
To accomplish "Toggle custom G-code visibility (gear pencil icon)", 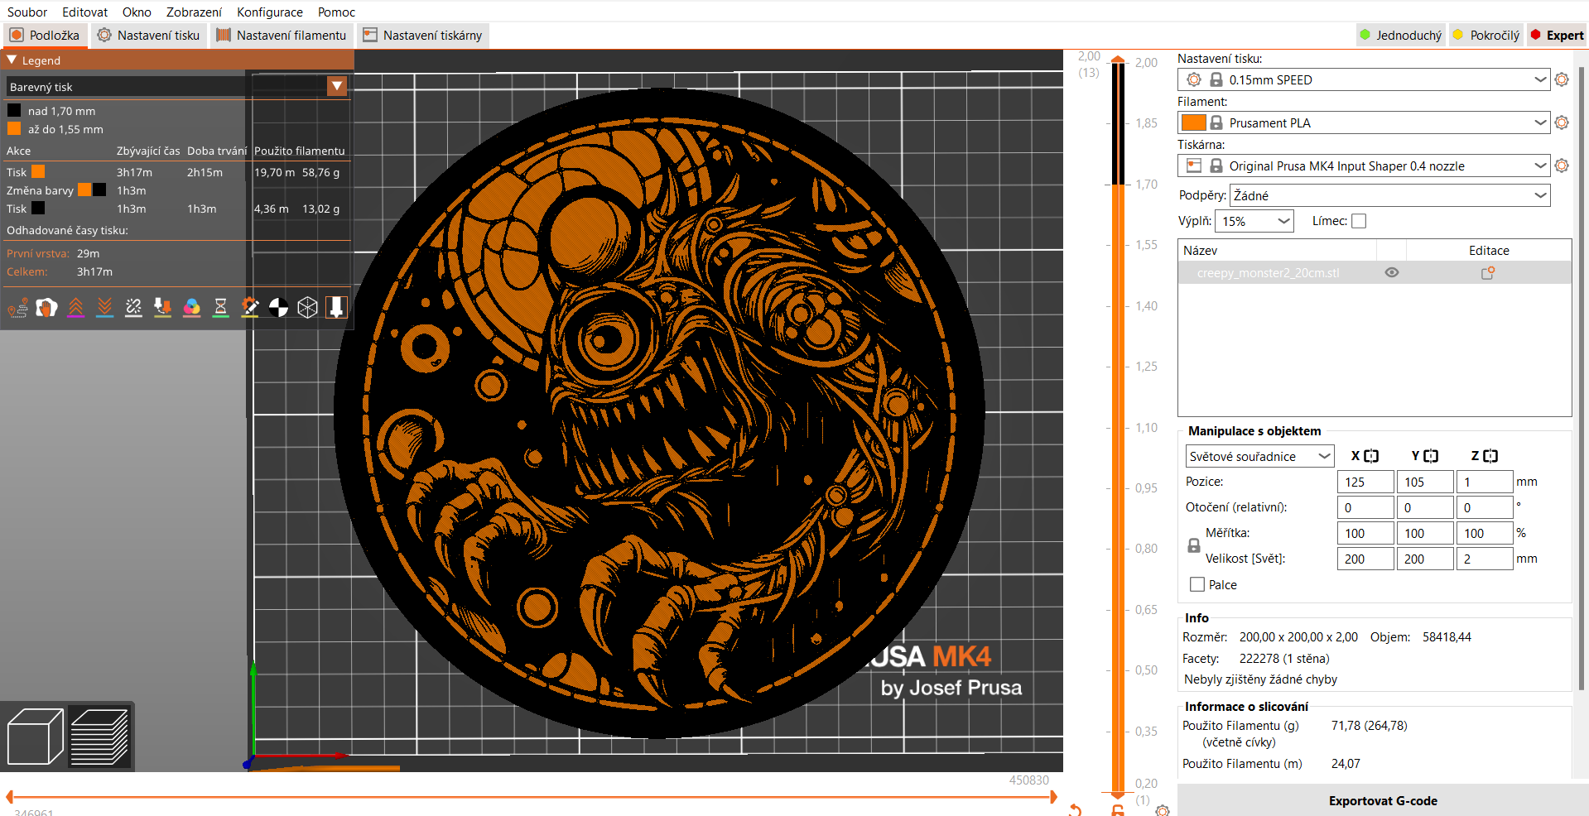I will (249, 308).
